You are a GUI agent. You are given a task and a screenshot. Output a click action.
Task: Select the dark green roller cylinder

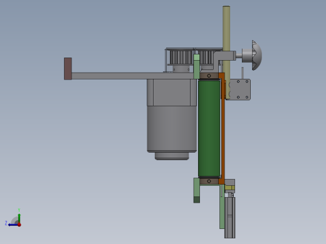click(x=209, y=129)
